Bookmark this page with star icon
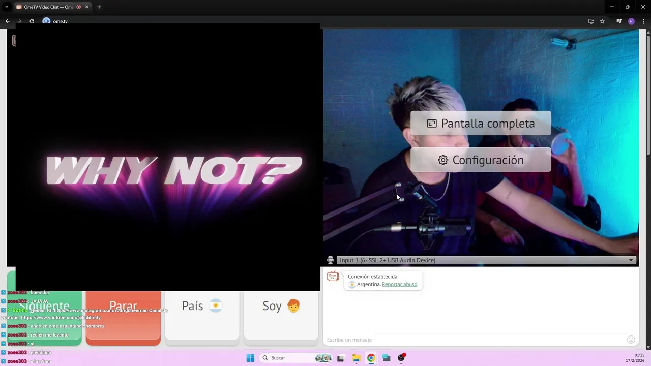 pos(602,21)
